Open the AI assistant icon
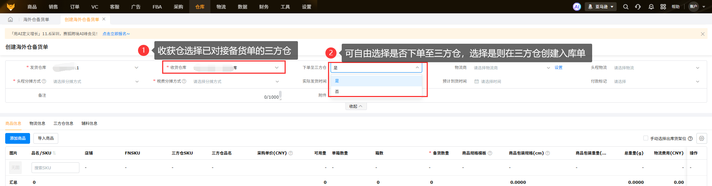 (577, 7)
